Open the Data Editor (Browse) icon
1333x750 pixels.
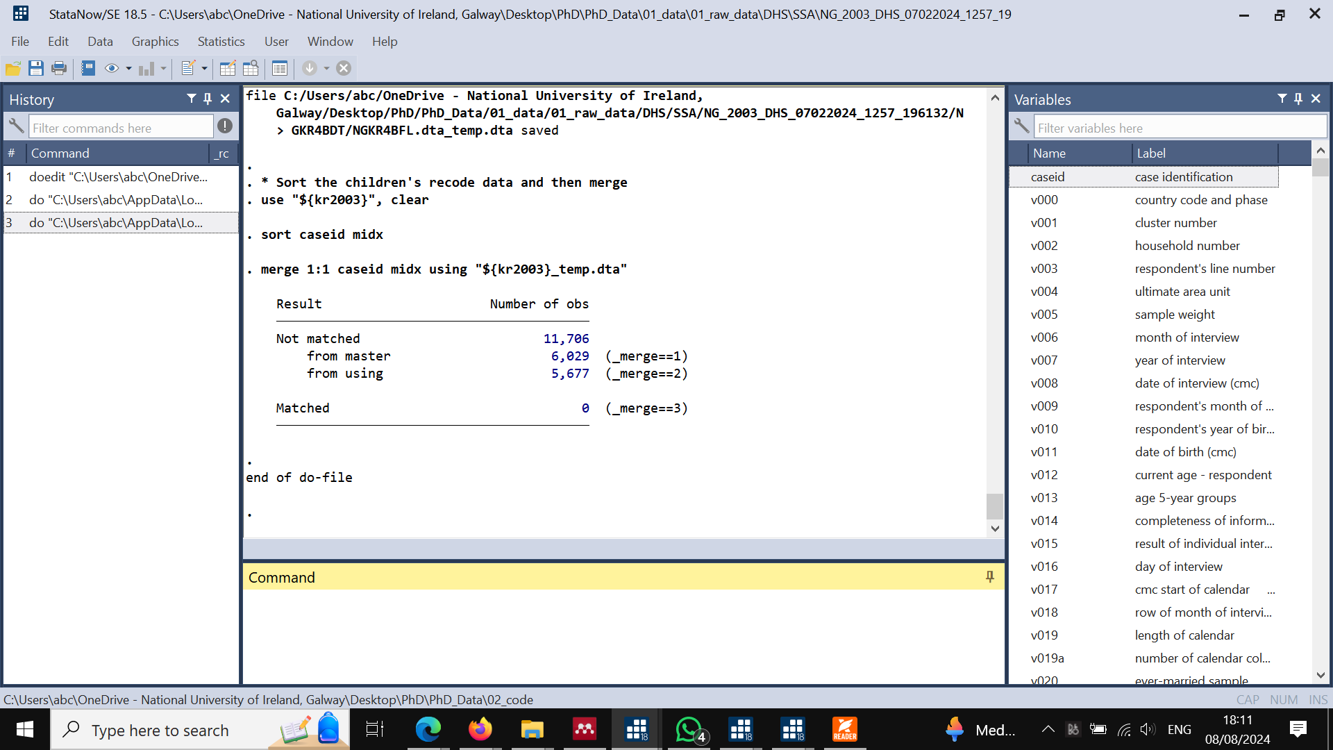251,68
